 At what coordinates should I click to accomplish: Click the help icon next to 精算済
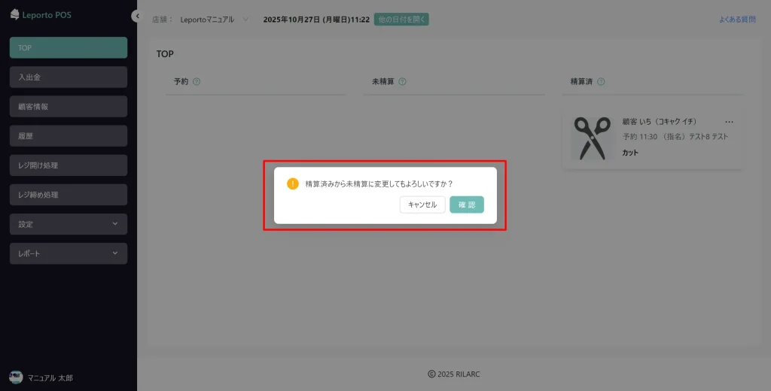(601, 81)
